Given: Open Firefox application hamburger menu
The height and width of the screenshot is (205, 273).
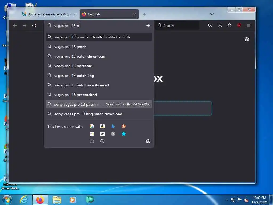Looking at the screenshot, I should pyautogui.click(x=249, y=25).
